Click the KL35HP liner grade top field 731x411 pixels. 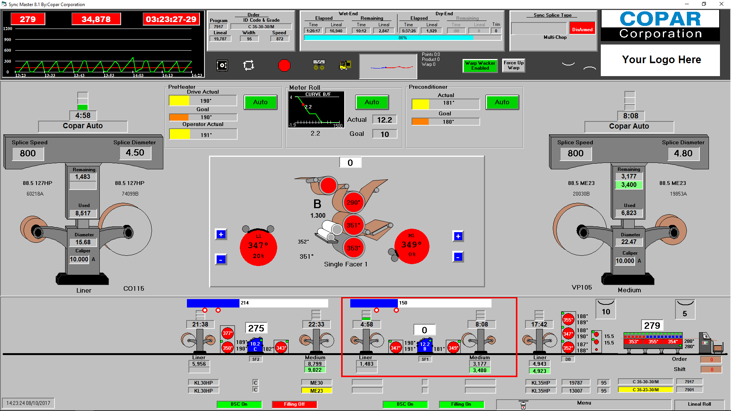click(x=541, y=383)
